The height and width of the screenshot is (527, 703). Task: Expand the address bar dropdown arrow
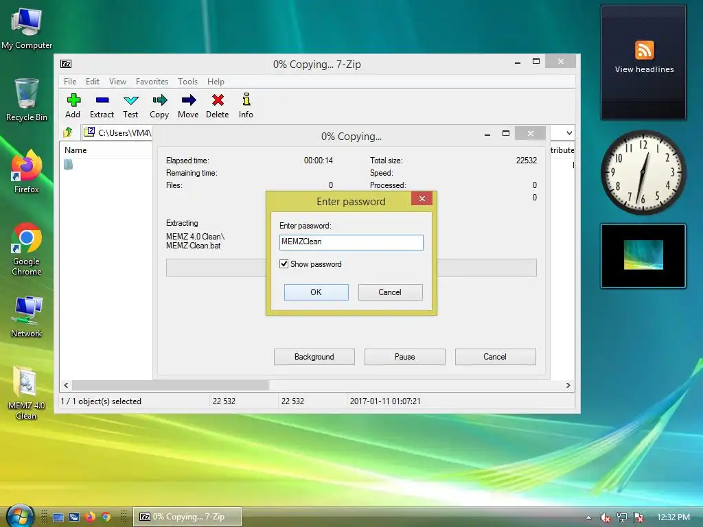(x=569, y=132)
